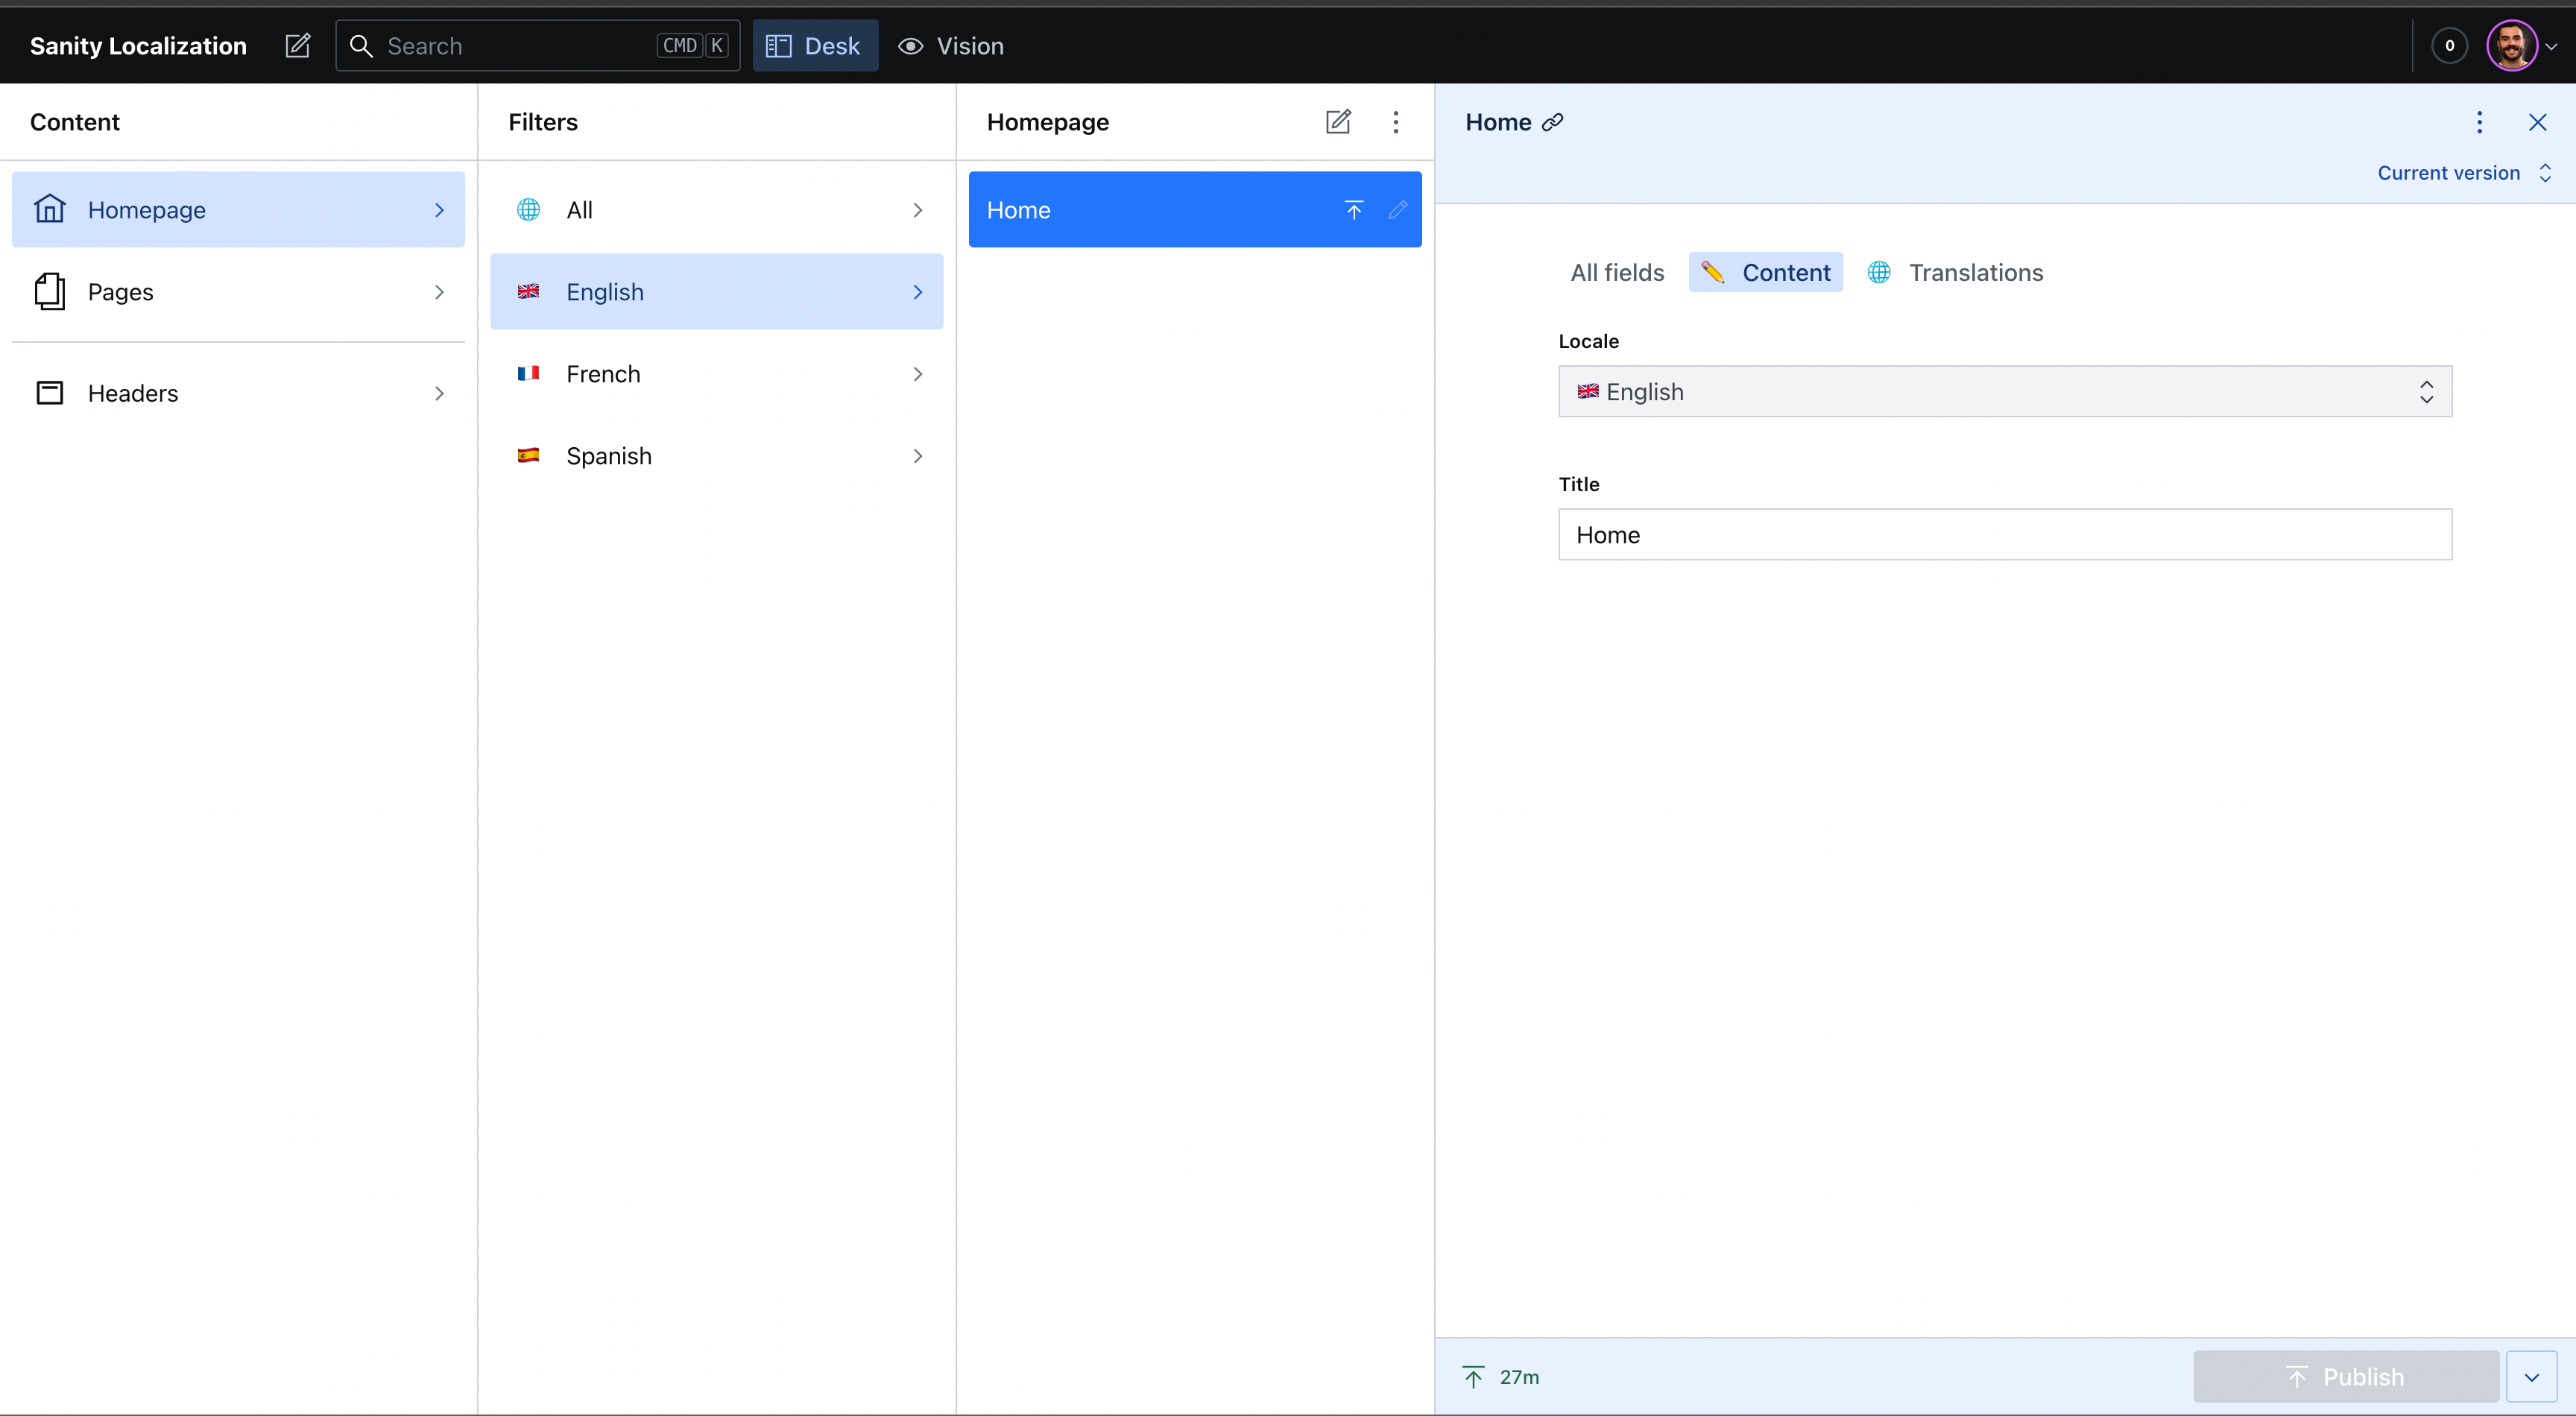Click the Content pane header
The image size is (2576, 1416).
point(75,122)
